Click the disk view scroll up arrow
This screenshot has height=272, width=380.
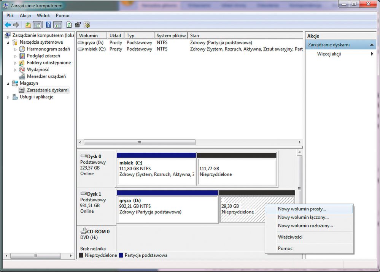coord(300,152)
